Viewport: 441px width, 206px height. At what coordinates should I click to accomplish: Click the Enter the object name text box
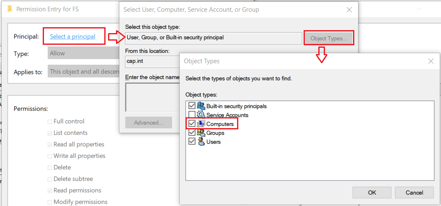click(x=152, y=97)
